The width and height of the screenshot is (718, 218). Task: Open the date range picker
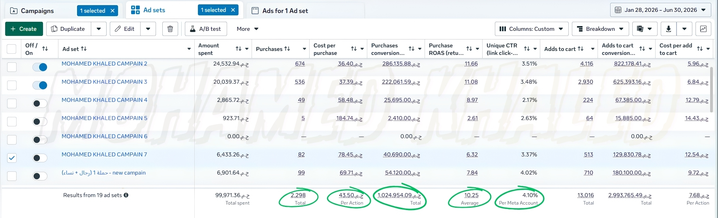(x=661, y=10)
